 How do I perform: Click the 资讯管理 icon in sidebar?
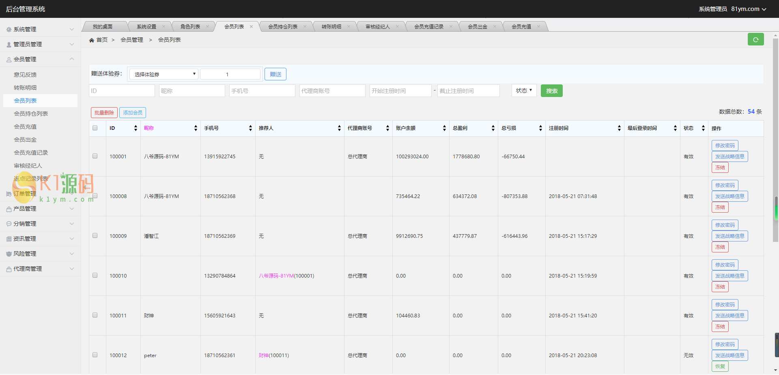click(x=9, y=239)
